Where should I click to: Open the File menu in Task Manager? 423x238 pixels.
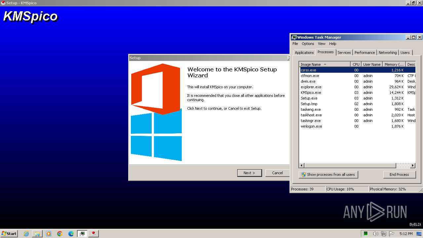click(x=295, y=44)
